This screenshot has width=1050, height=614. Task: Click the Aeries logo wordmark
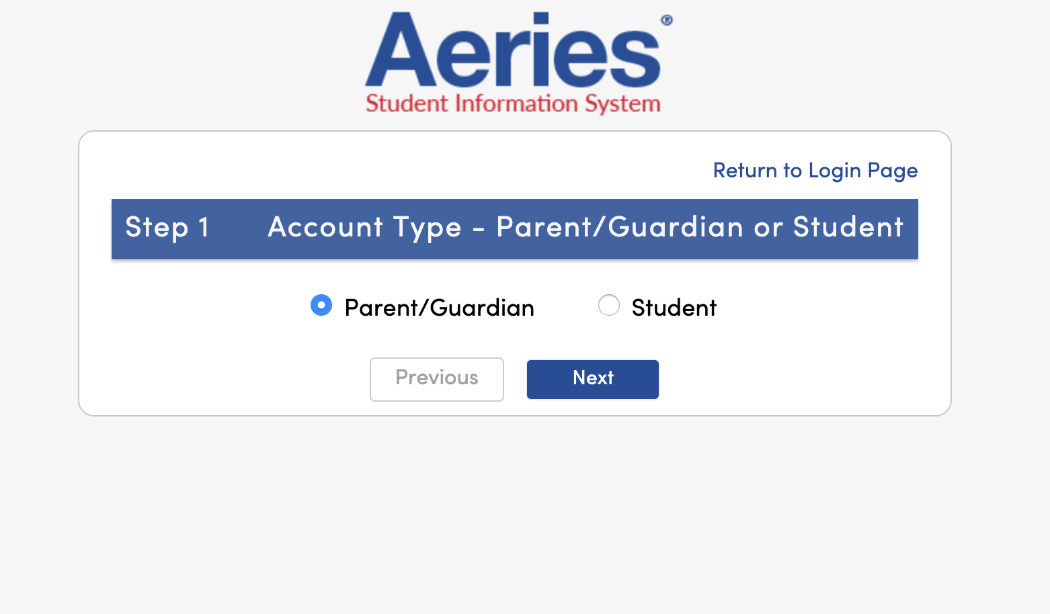point(514,52)
